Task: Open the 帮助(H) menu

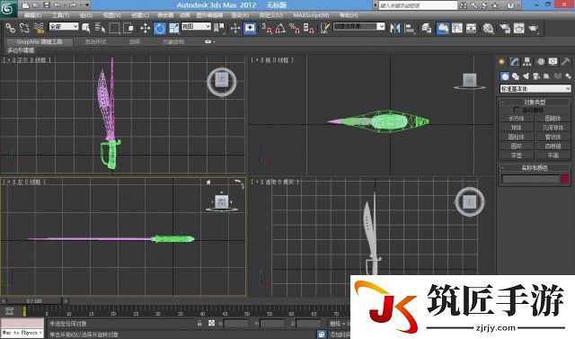Action: (349, 15)
